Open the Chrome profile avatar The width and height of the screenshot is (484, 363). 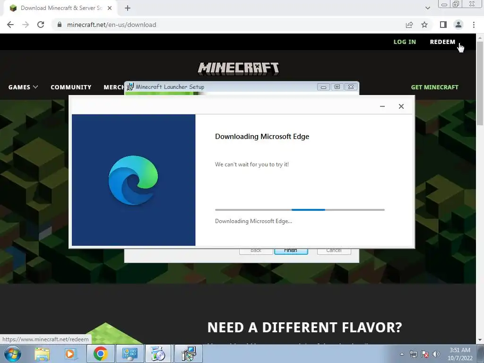[458, 25]
